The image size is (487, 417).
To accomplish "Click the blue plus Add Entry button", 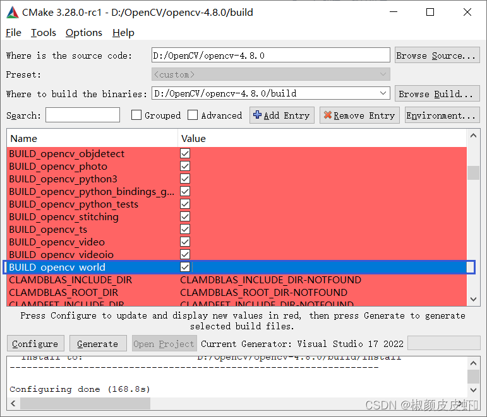I will tap(282, 115).
